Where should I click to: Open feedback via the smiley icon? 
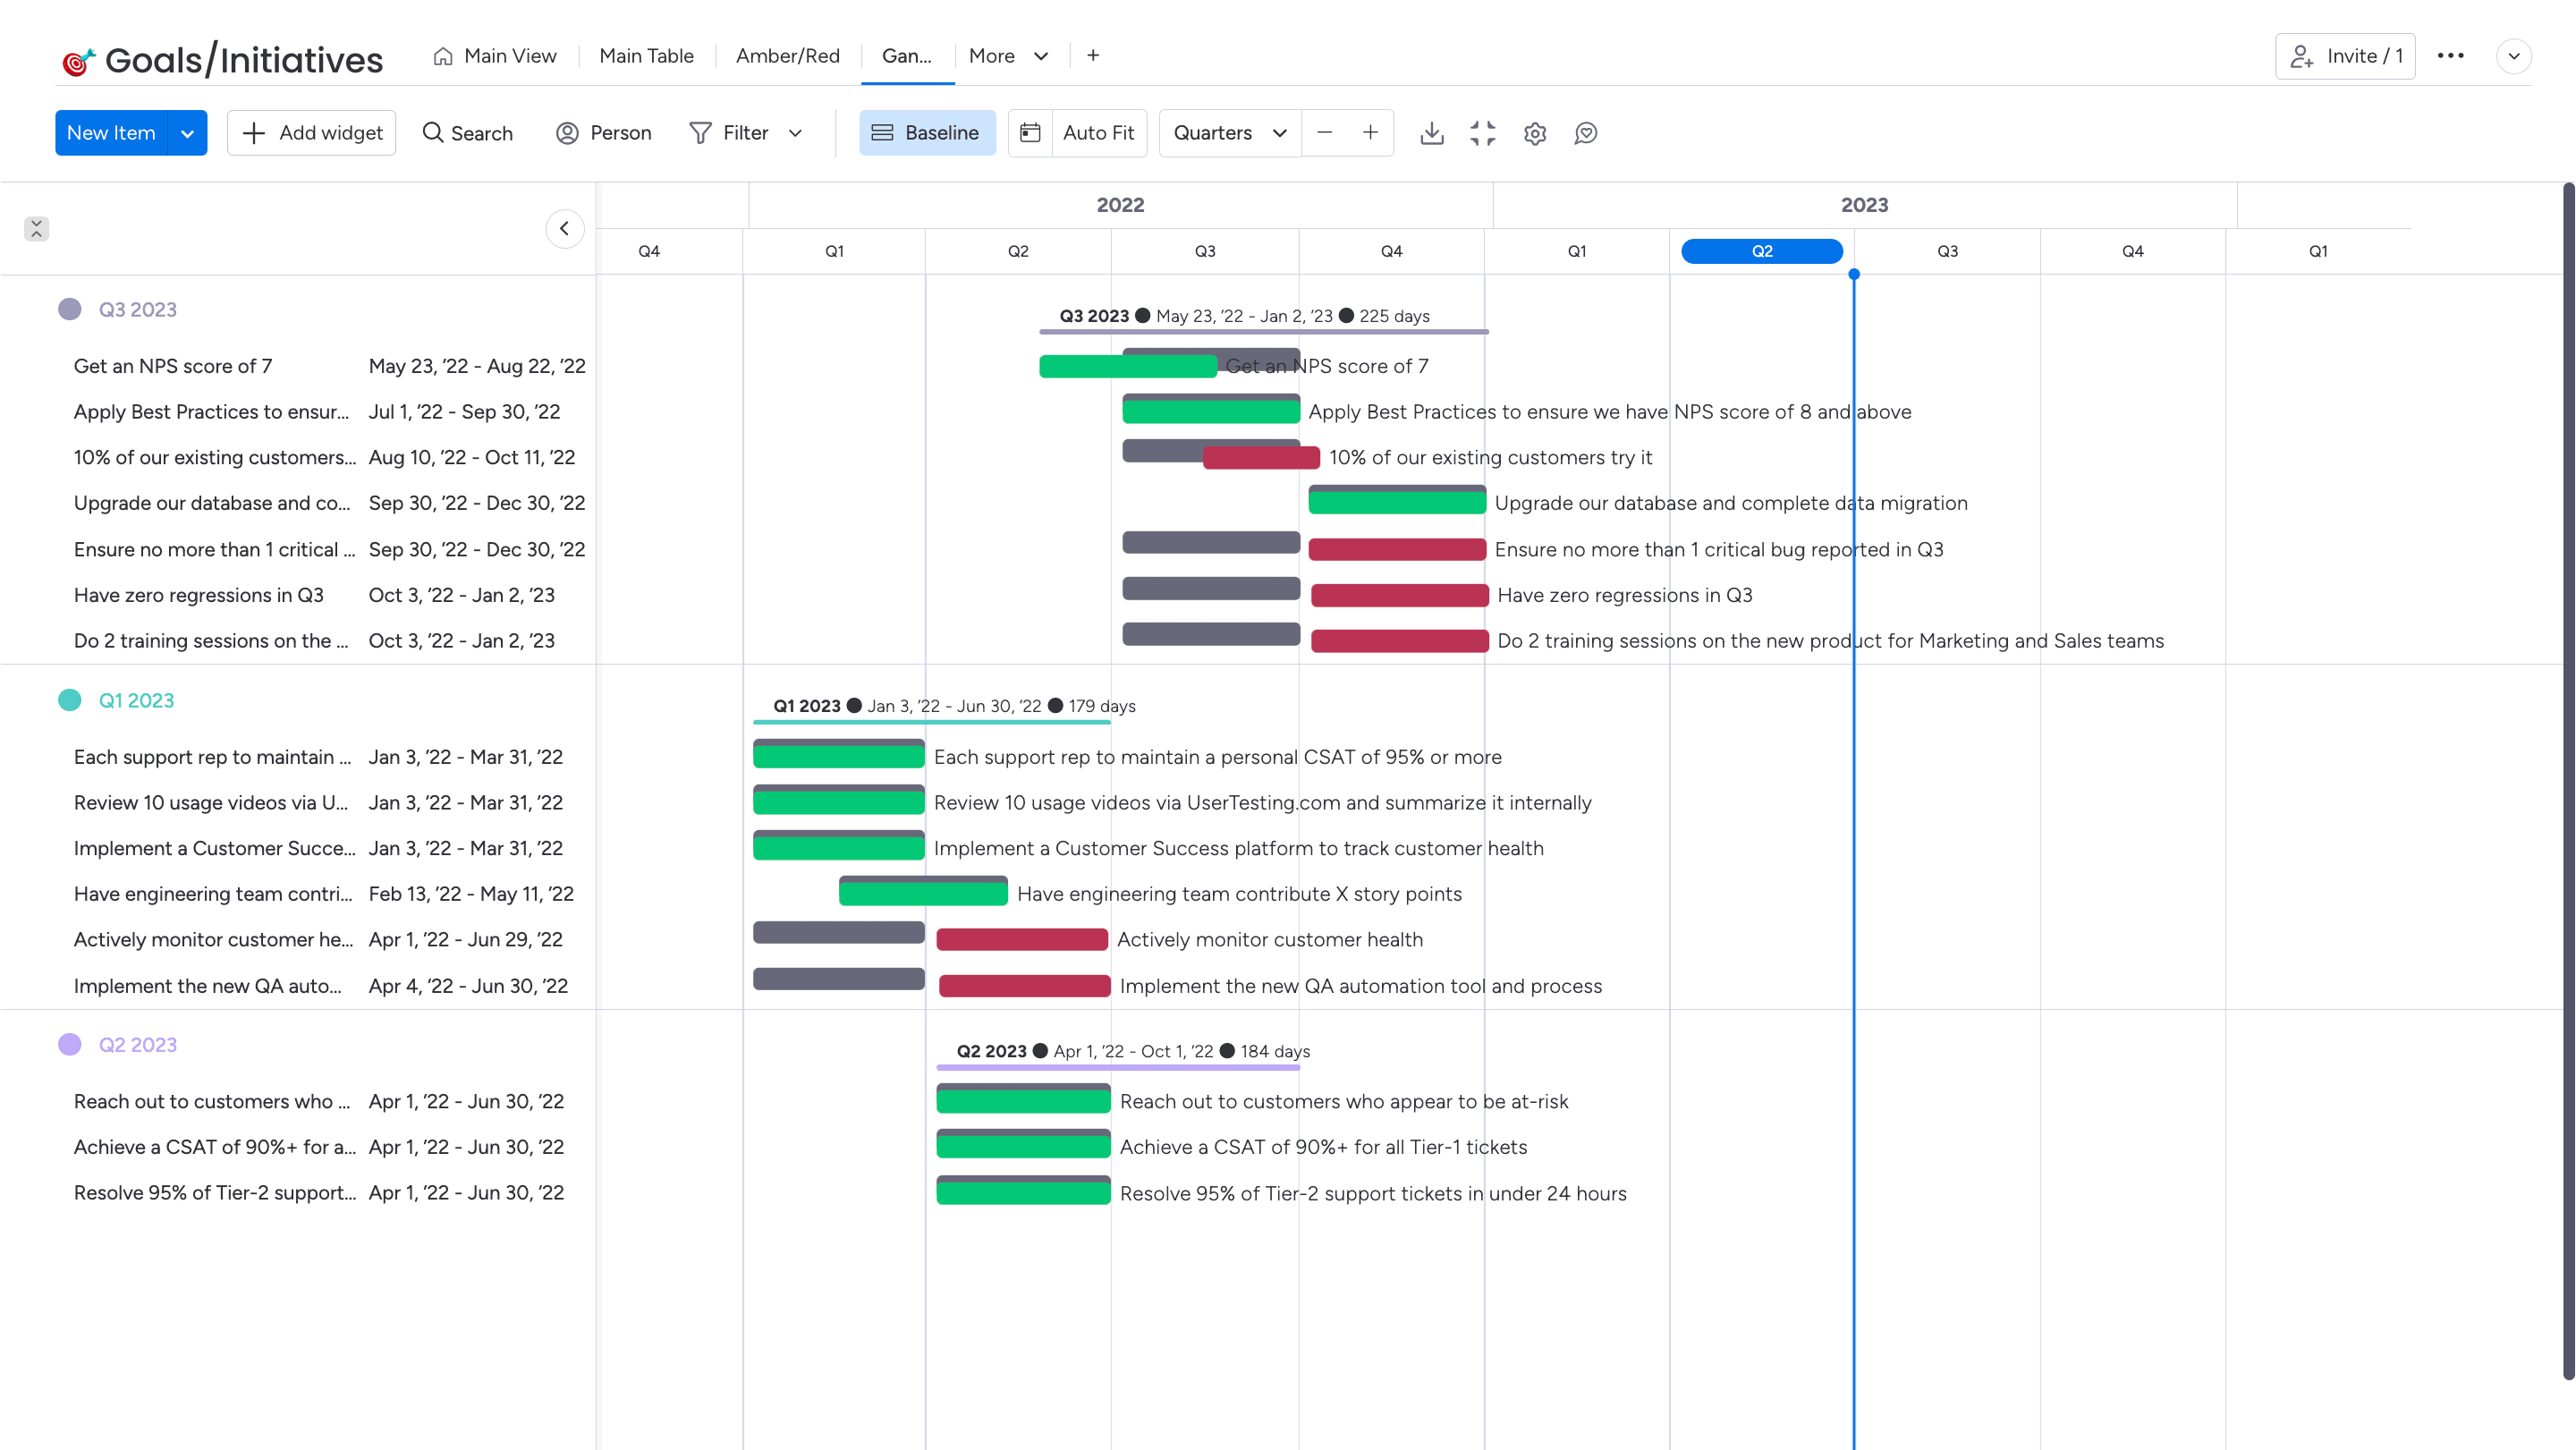[1586, 133]
